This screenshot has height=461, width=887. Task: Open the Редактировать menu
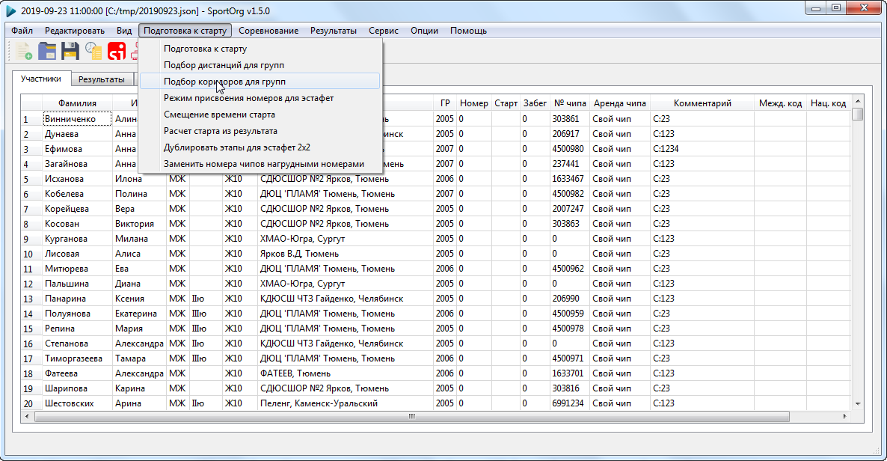pos(75,31)
